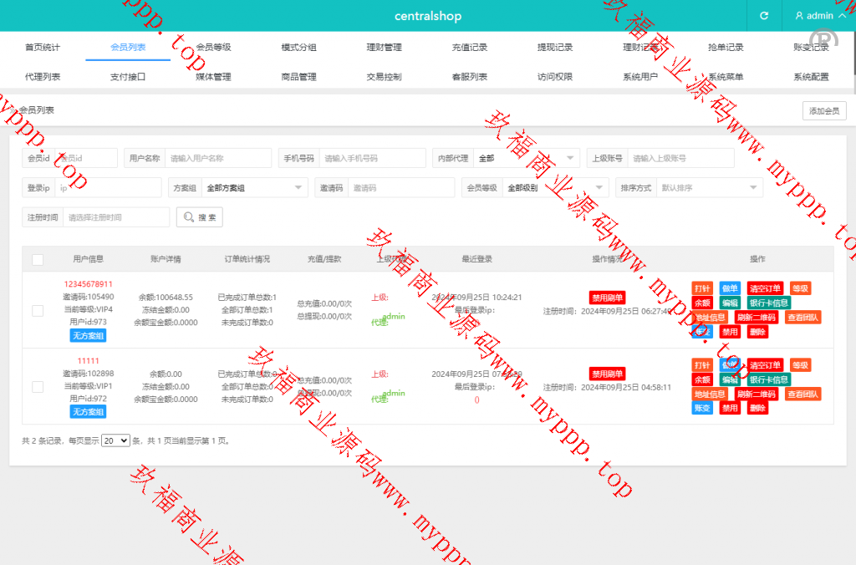Open the 充值记录 menu tab

point(469,48)
